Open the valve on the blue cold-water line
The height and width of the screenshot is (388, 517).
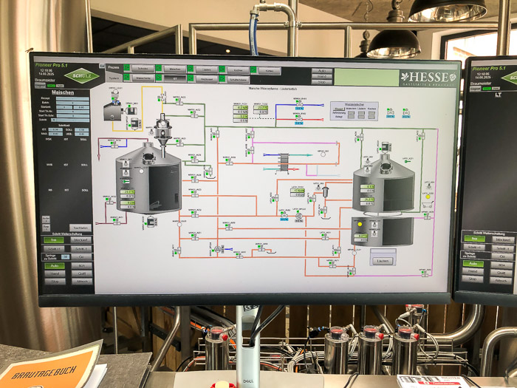coord(299,103)
